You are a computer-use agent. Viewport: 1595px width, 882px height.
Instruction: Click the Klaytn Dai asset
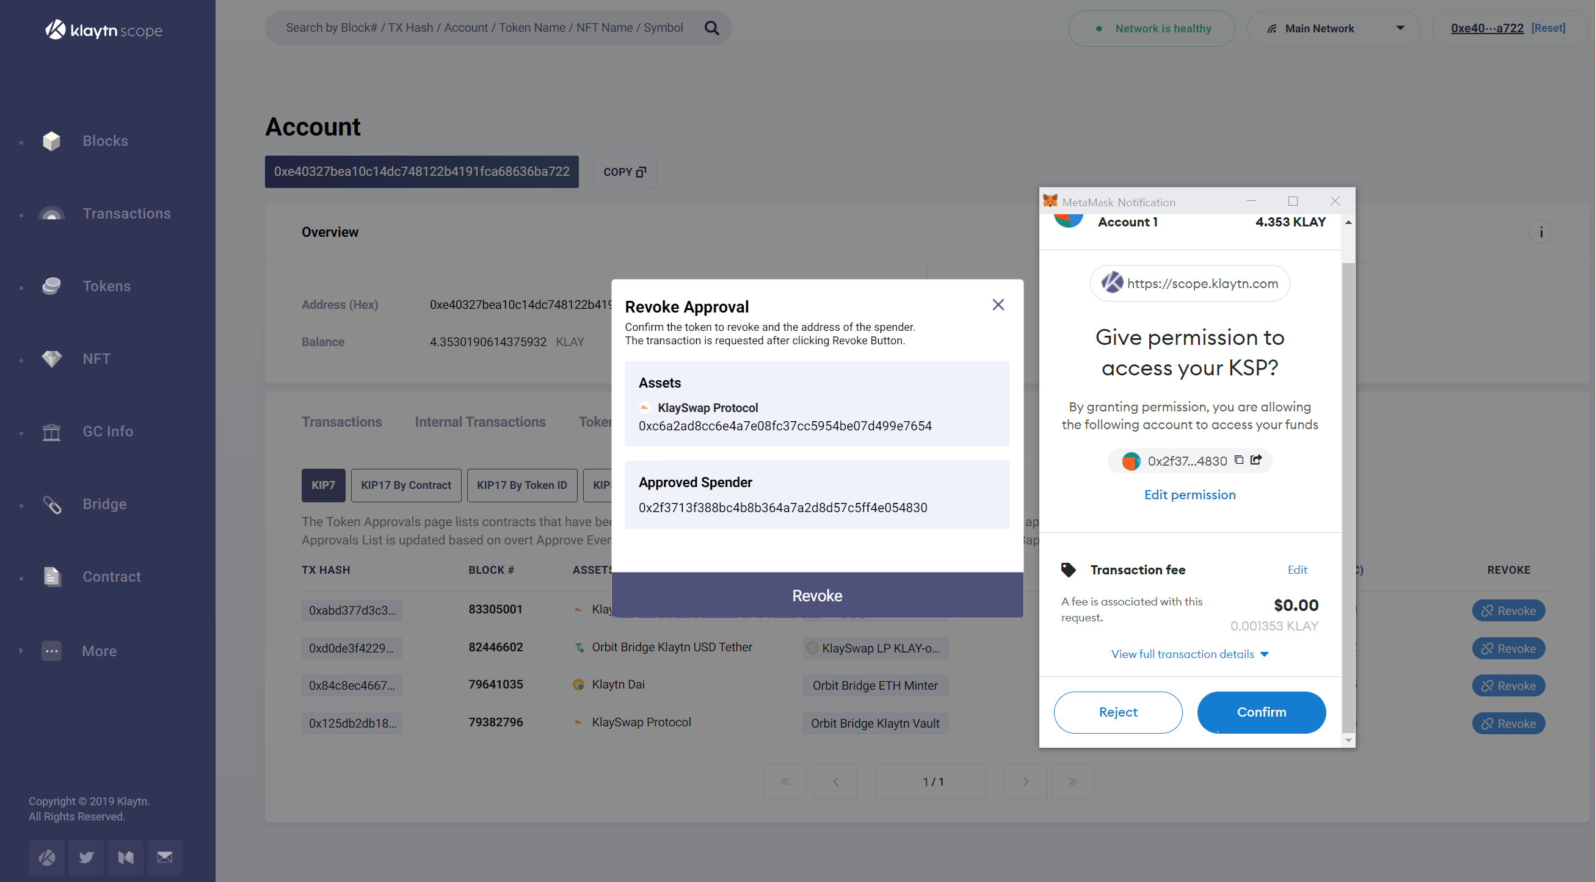click(x=618, y=685)
